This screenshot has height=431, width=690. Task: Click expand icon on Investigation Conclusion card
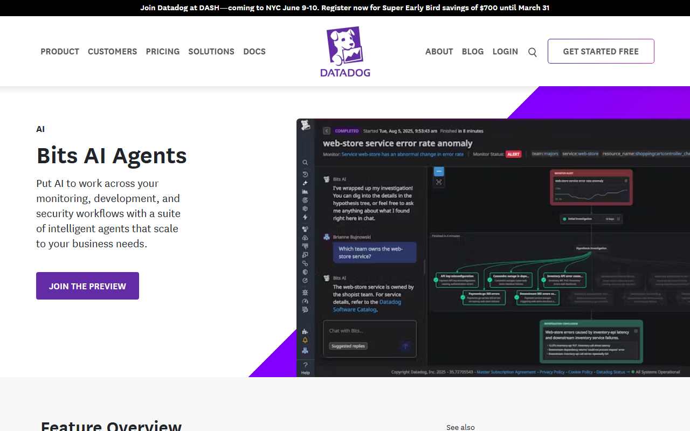pos(636,331)
